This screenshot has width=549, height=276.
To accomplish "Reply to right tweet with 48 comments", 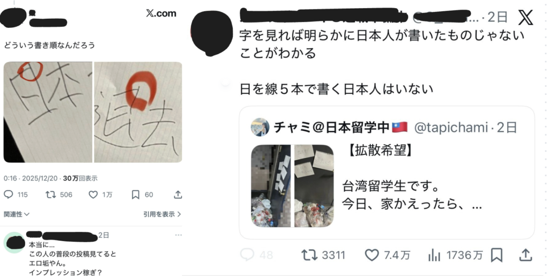I will tap(247, 255).
